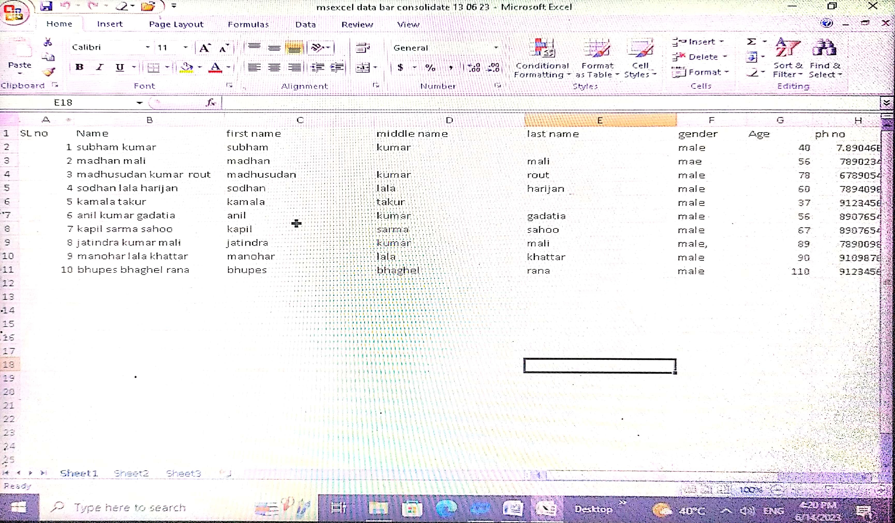Switch to the Formulas ribbon tab
The width and height of the screenshot is (895, 523).
tap(248, 25)
